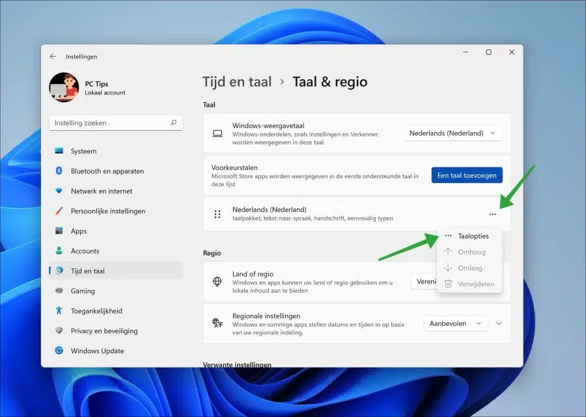The width and height of the screenshot is (586, 417).
Task: Open Gaming settings
Action: click(115, 291)
